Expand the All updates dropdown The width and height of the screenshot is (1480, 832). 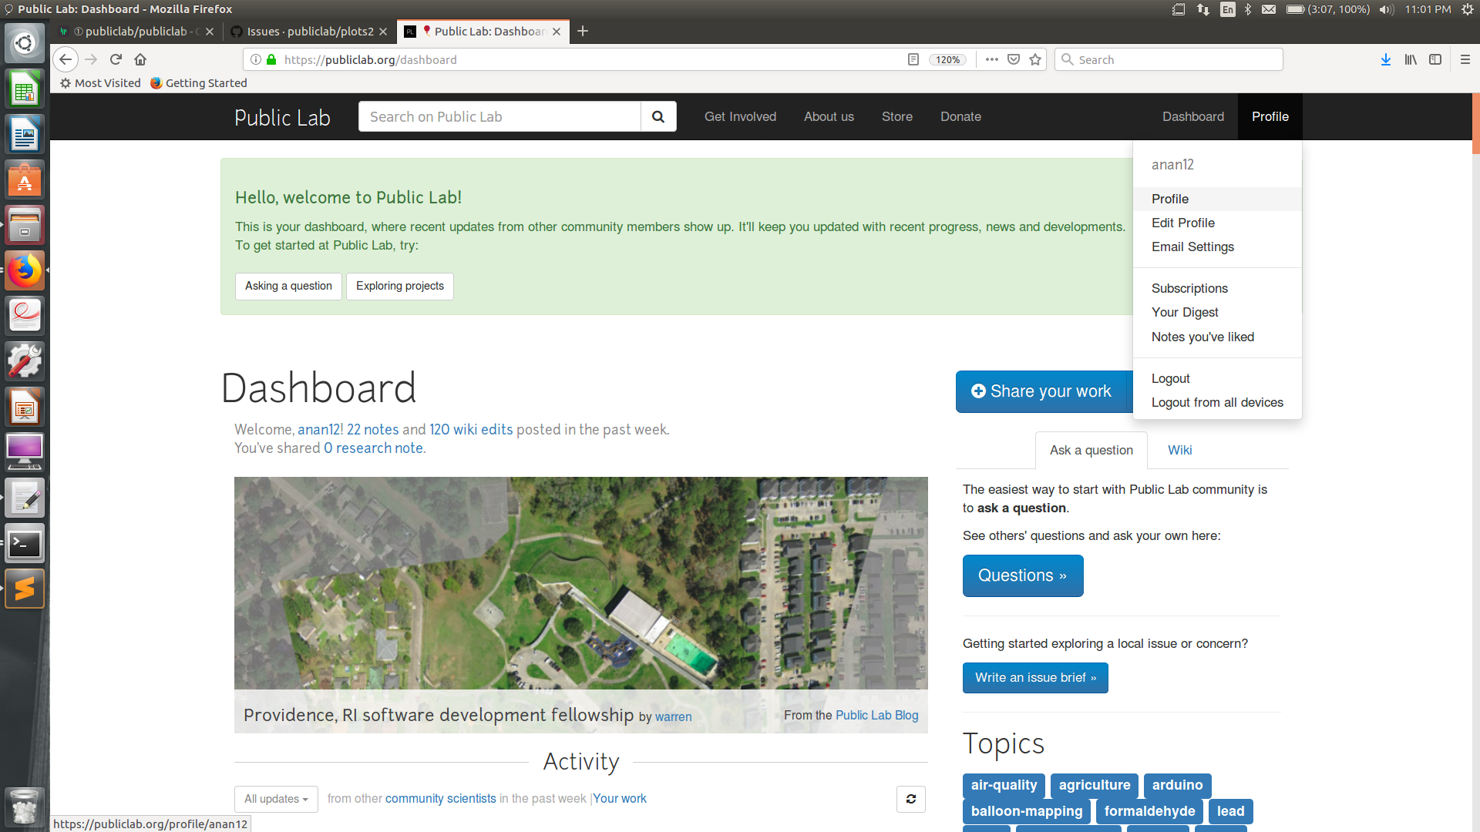[x=276, y=799]
